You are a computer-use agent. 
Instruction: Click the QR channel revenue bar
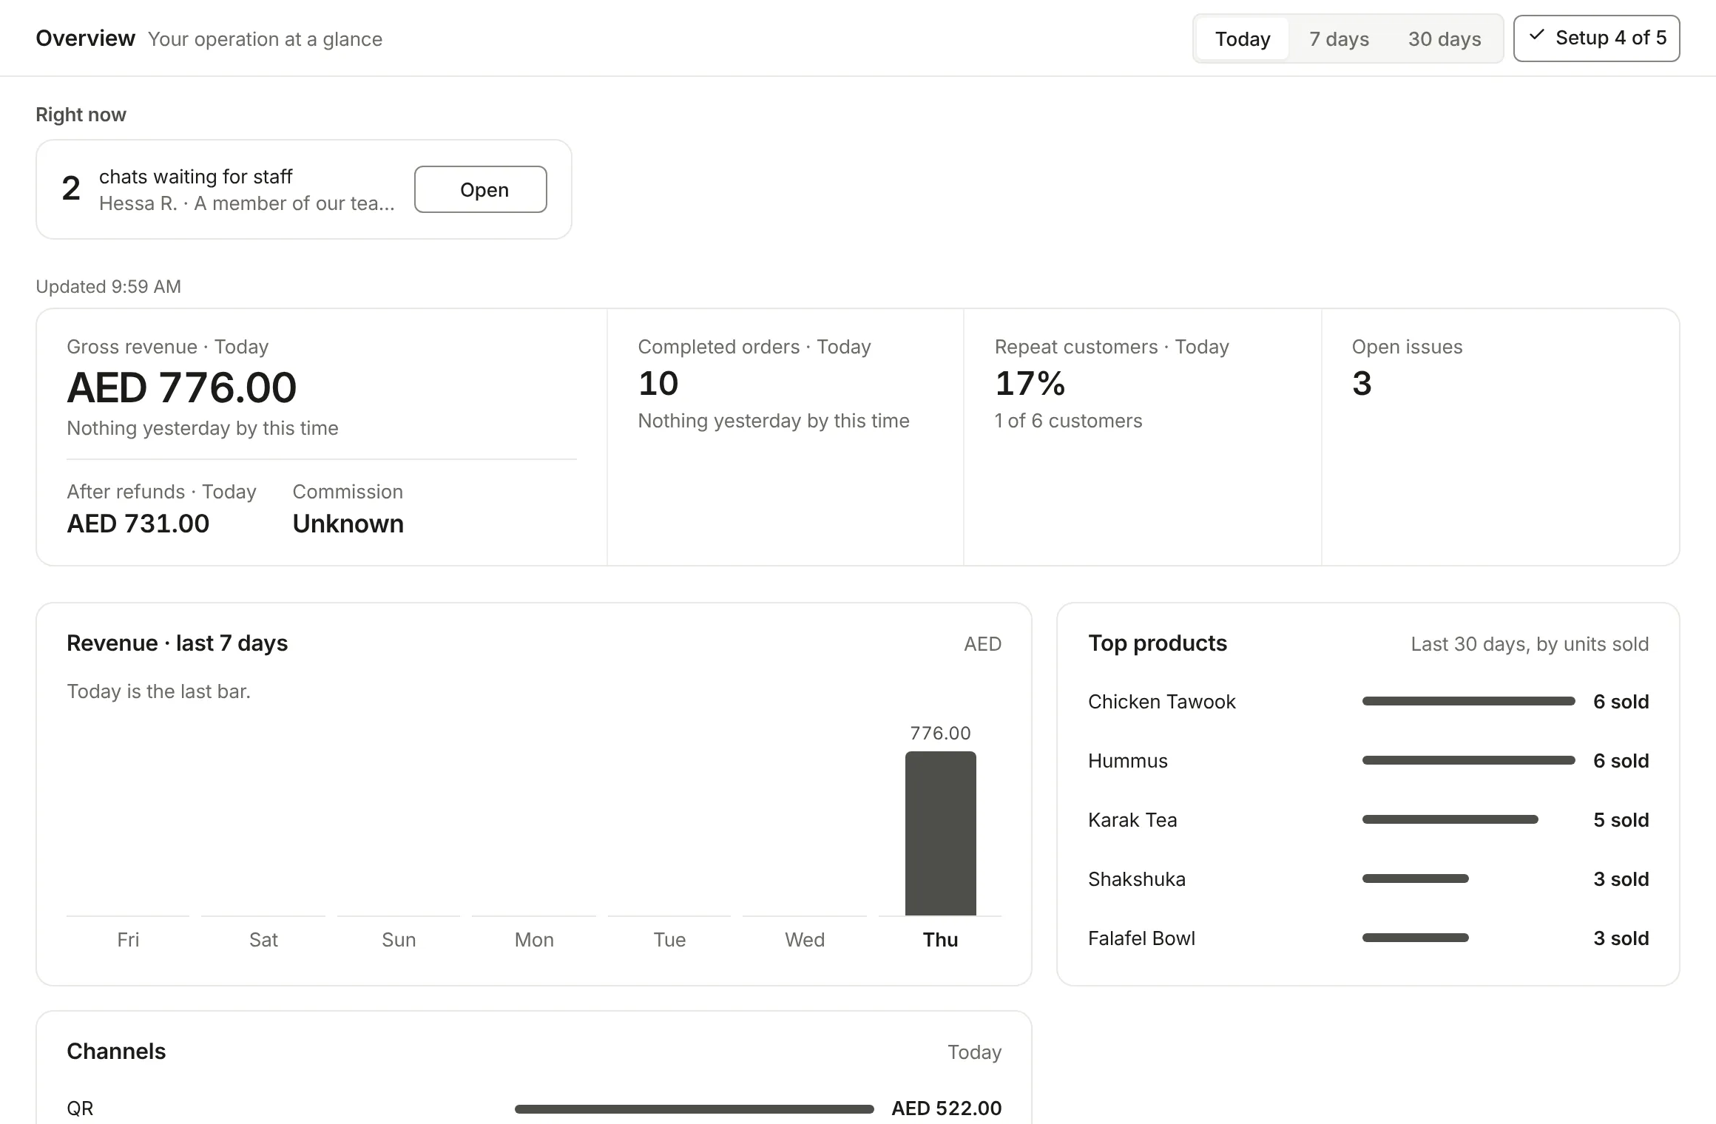pyautogui.click(x=694, y=1108)
